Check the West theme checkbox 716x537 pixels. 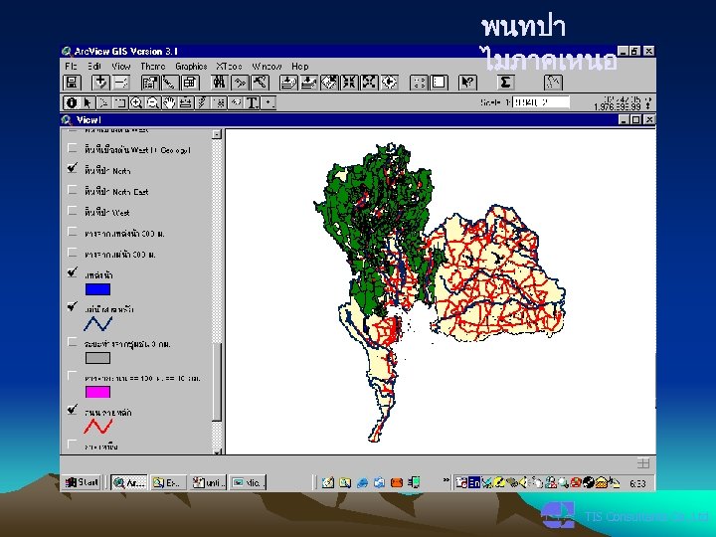[73, 211]
